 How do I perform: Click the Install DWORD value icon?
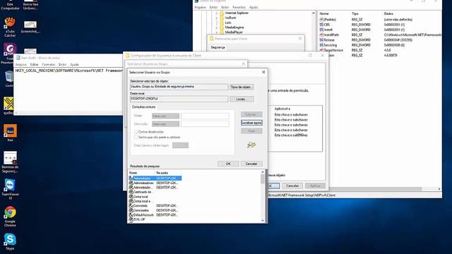pos(321,30)
